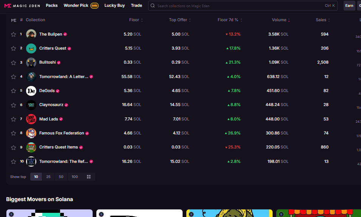This screenshot has width=361, height=217.
Task: Show top 100 collections
Action: (x=74, y=177)
